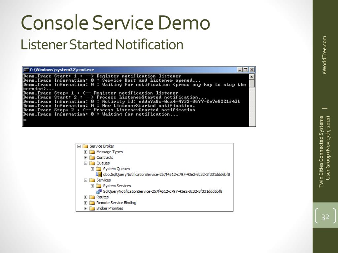Expand the Message Types node

tap(85, 152)
